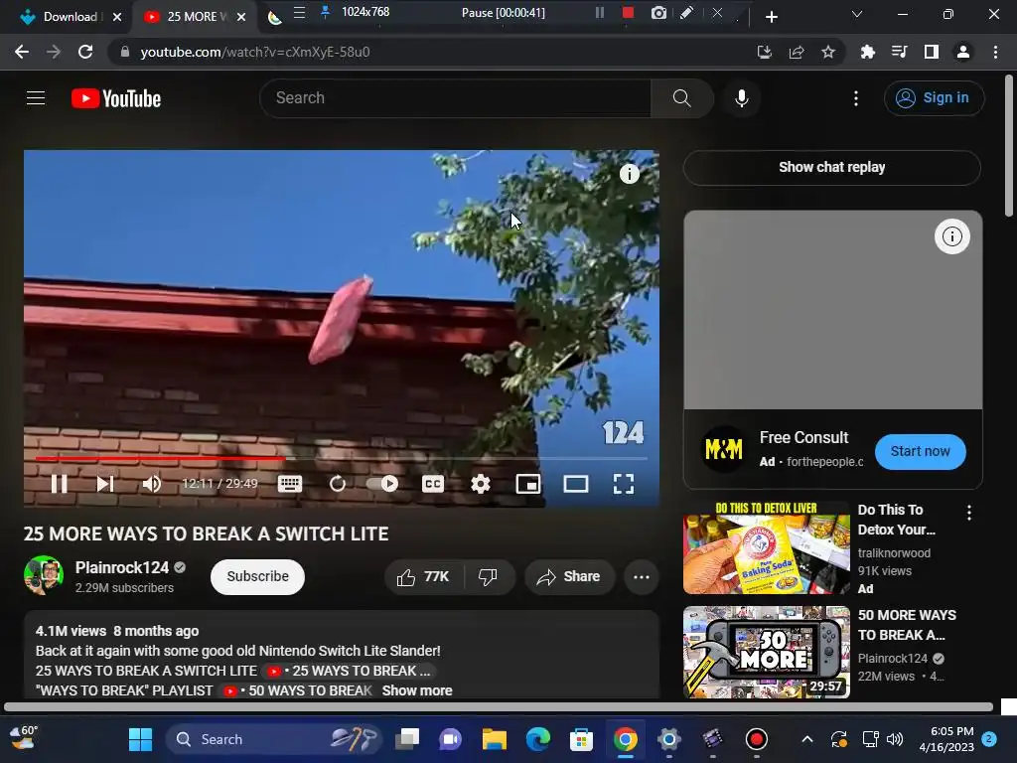Like the video with 77K likes
Image resolution: width=1017 pixels, height=763 pixels.
coord(423,577)
